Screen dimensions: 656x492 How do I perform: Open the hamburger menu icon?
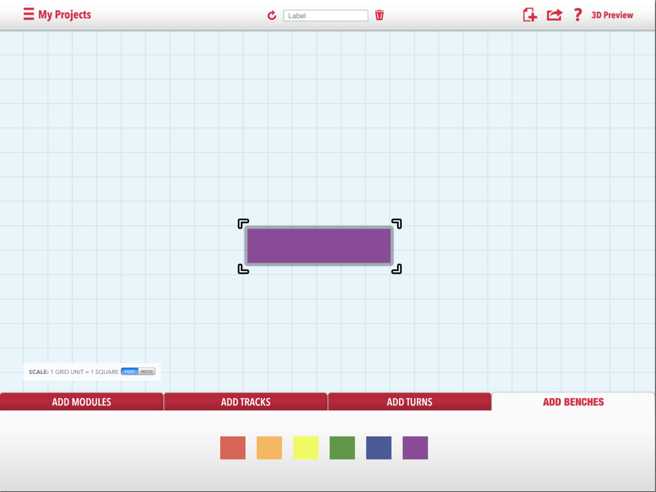click(29, 14)
